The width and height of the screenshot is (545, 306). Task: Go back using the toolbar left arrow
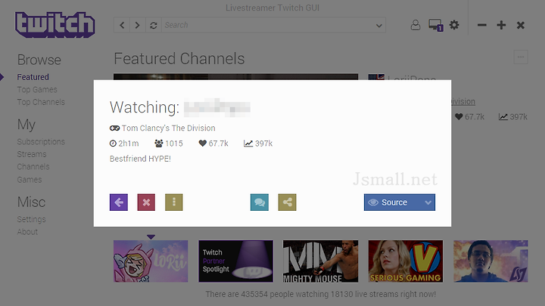[122, 26]
